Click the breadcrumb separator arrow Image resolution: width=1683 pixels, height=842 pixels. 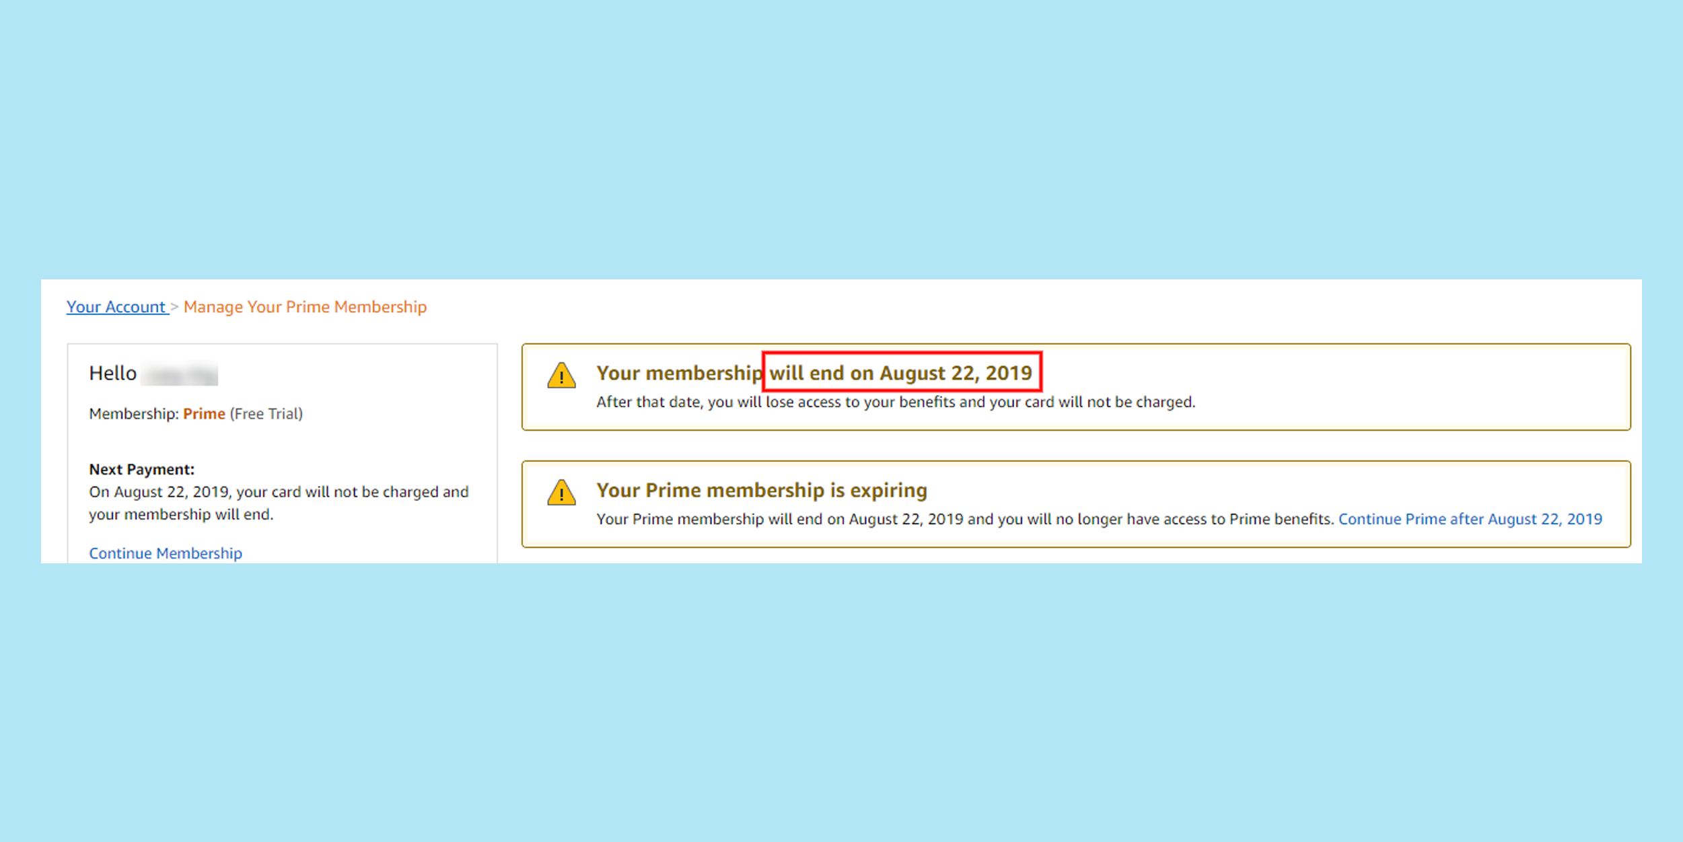(x=174, y=307)
